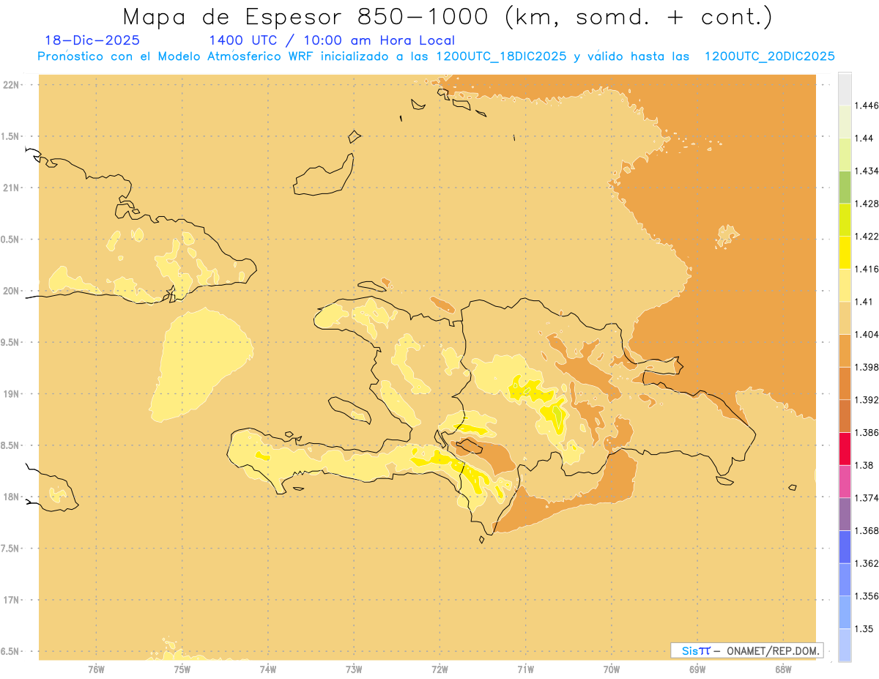The height and width of the screenshot is (679, 879).
Task: Click the '19N' latitude label
Action: (11, 394)
